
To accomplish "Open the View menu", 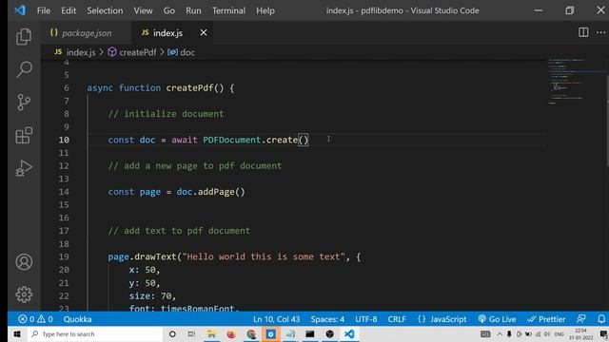I will click(x=143, y=10).
